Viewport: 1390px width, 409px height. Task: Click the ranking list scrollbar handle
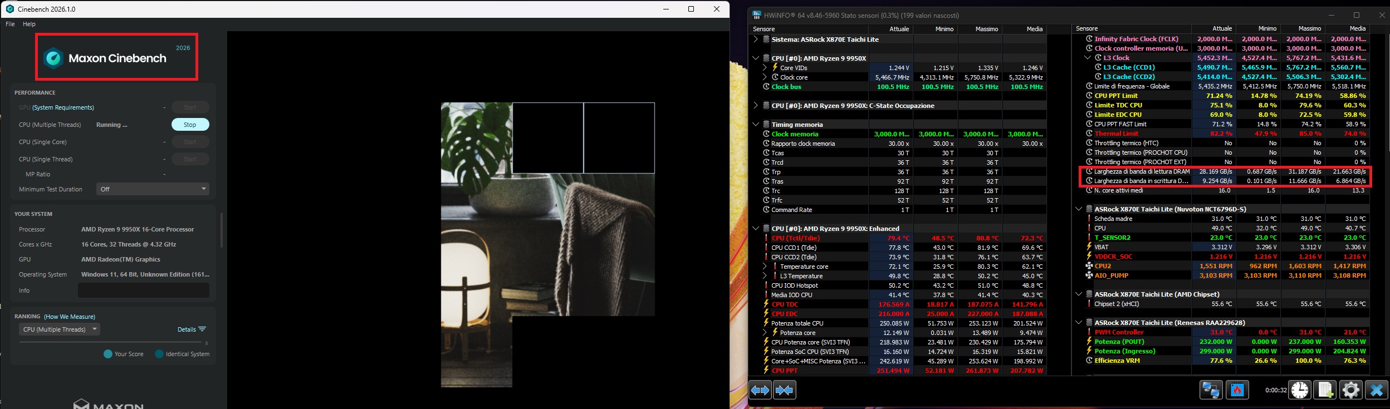coord(207,343)
